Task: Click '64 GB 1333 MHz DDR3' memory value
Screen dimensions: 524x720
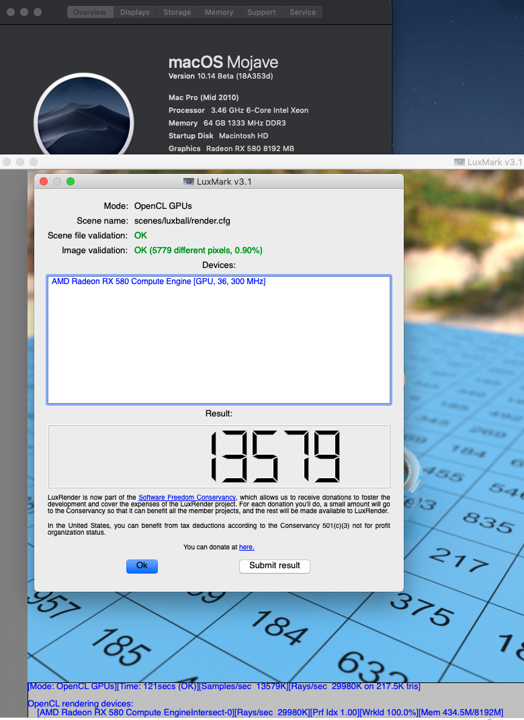Action: click(245, 123)
